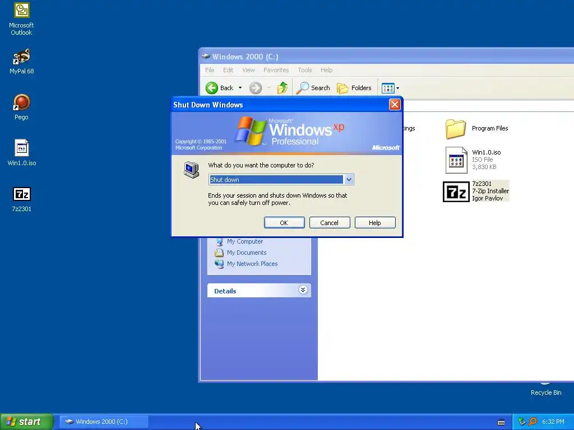Click the Explorer window title bar
Image resolution: width=574 pixels, height=430 pixels.
click(x=386, y=57)
